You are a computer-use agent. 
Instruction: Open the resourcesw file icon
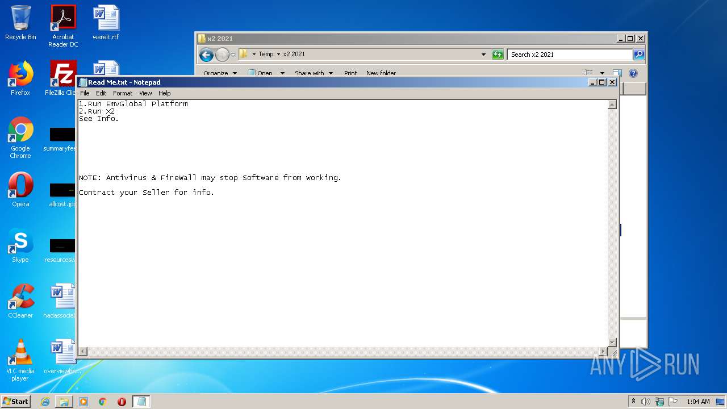pyautogui.click(x=61, y=250)
